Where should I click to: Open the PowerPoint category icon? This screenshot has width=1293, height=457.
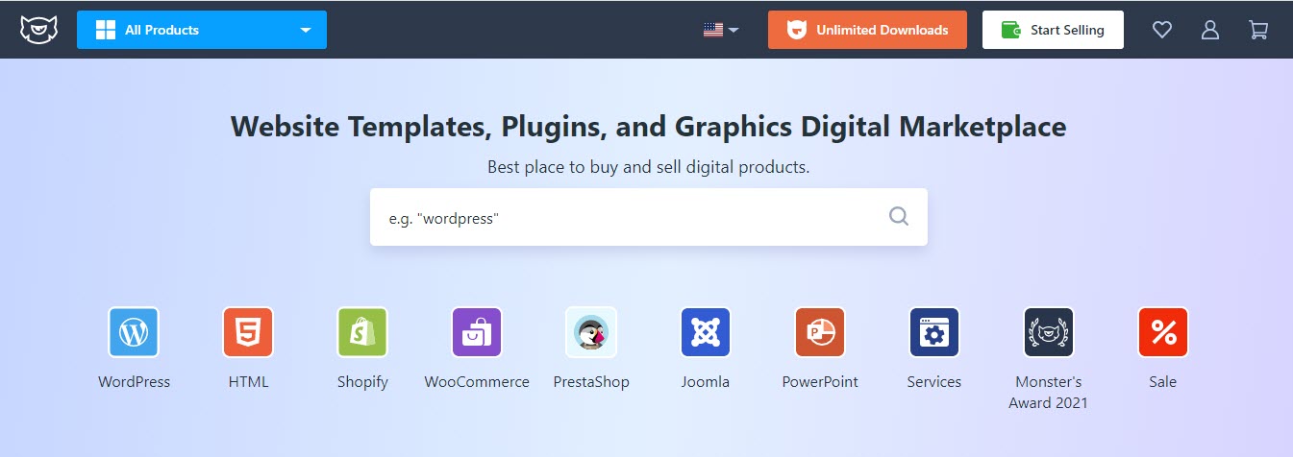pos(820,332)
